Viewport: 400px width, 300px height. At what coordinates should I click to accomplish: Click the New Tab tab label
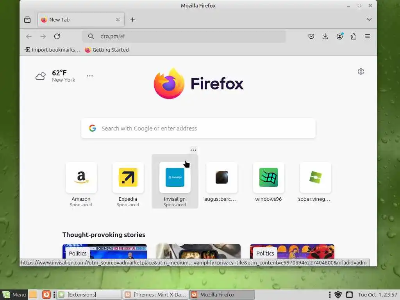tap(59, 20)
